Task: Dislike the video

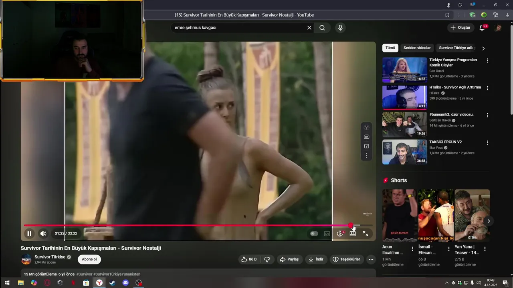Action: coord(267,259)
